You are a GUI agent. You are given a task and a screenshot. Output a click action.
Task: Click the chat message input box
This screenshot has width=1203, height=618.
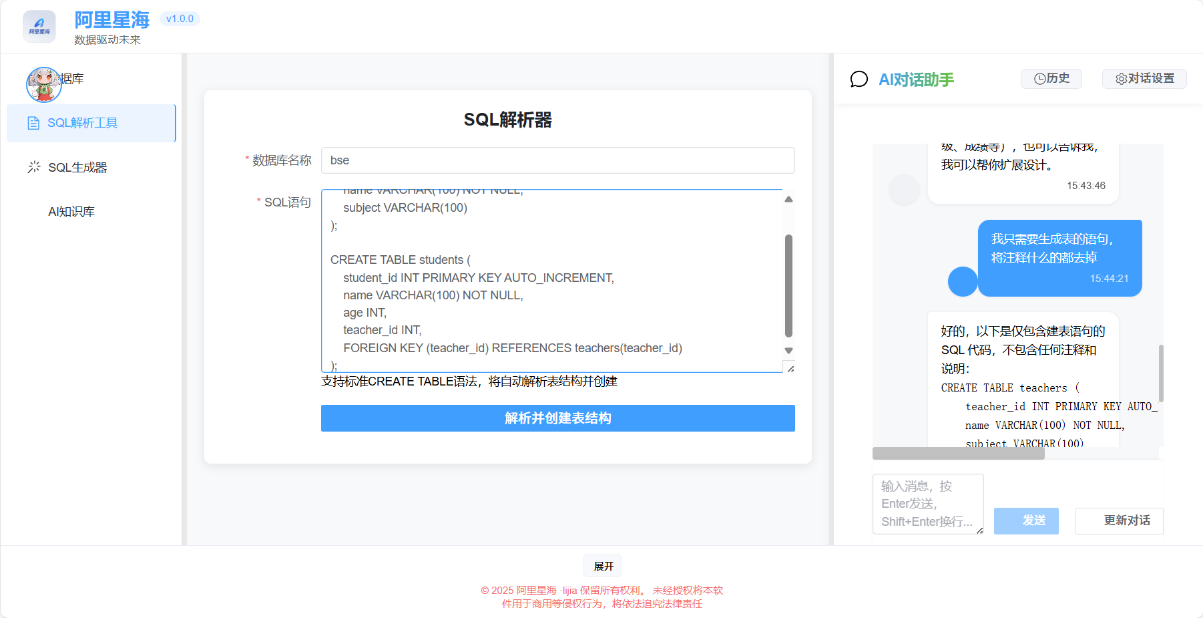click(928, 504)
